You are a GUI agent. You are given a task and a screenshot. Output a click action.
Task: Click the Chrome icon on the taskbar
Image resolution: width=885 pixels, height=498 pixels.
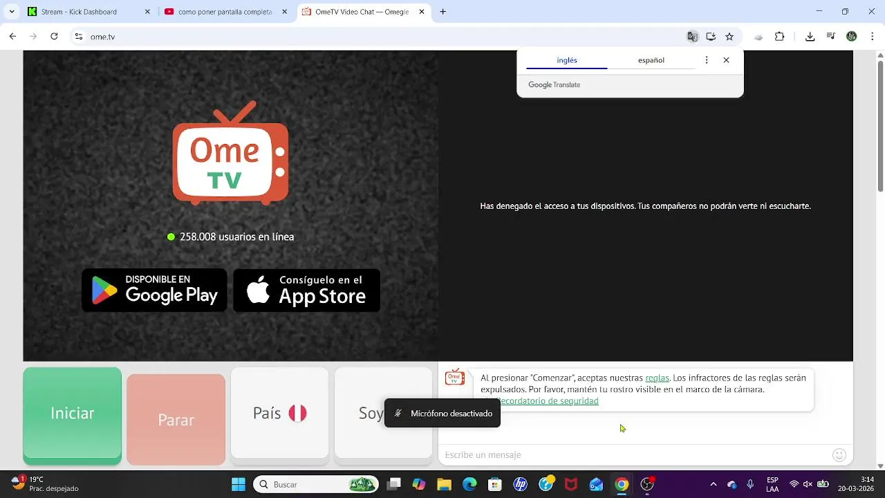[622, 484]
